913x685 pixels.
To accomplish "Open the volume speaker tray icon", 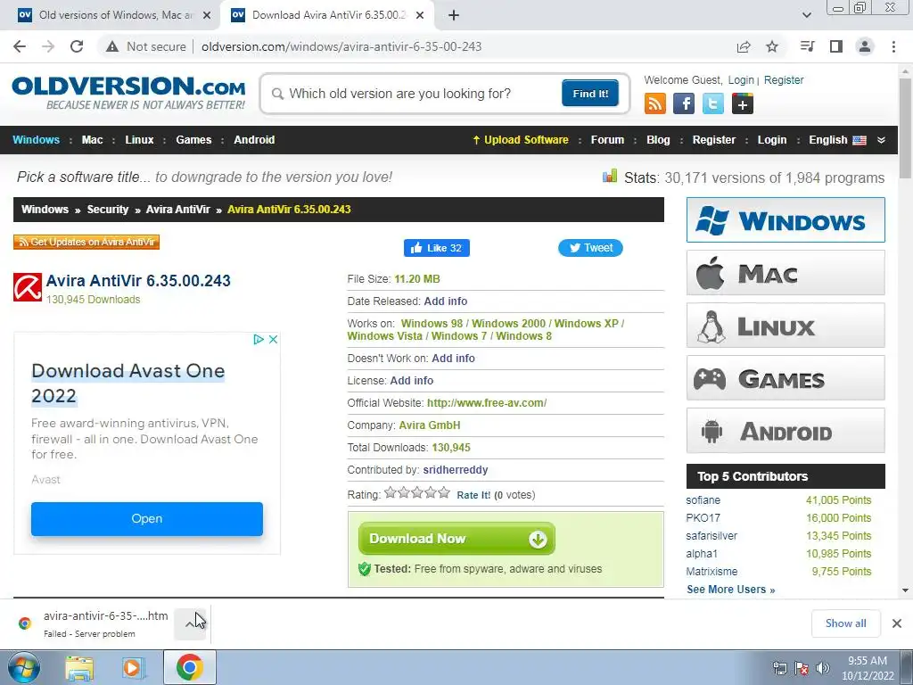I will click(x=823, y=668).
